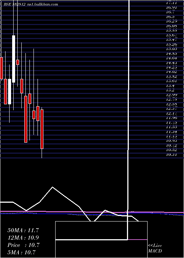Screen dimensions: 184x258
Task: Click the ns1.bullkhan.com site label
Action: 42,4
